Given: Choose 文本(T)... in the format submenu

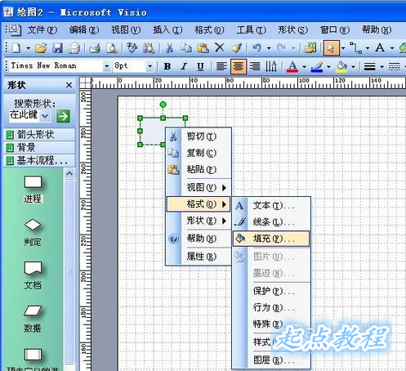Looking at the screenshot, I should pos(271,205).
